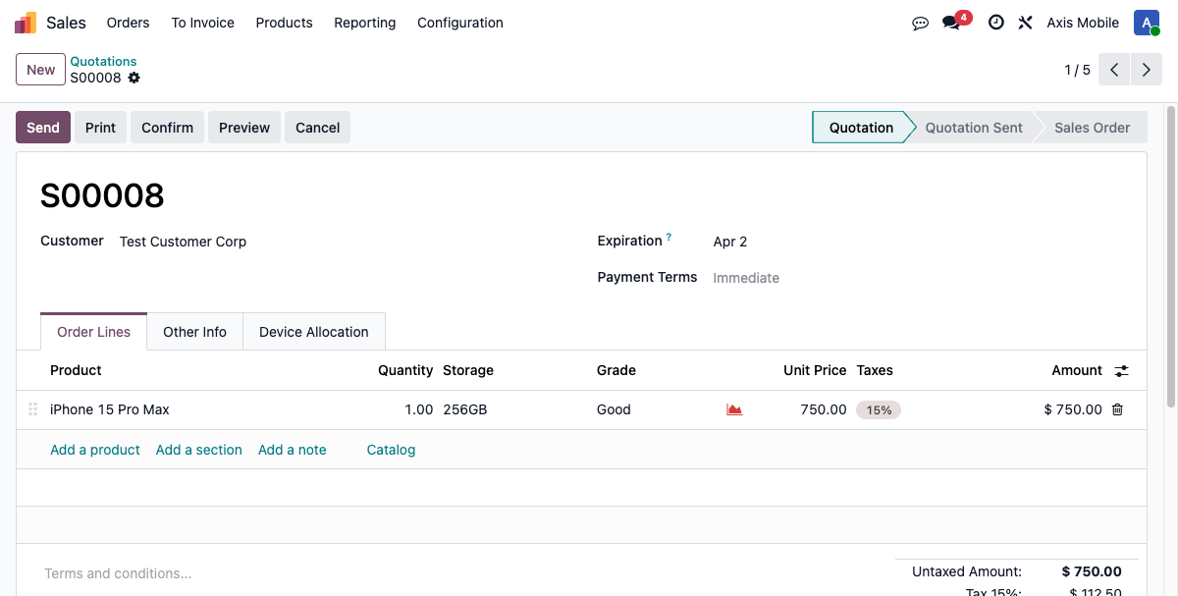Open the messages icon with 4 notifications

pos(949,23)
